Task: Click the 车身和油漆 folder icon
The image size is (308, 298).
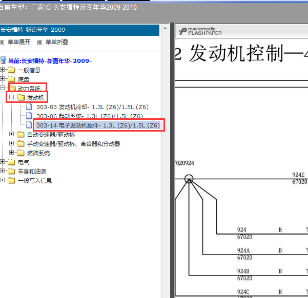Action: 11,171
